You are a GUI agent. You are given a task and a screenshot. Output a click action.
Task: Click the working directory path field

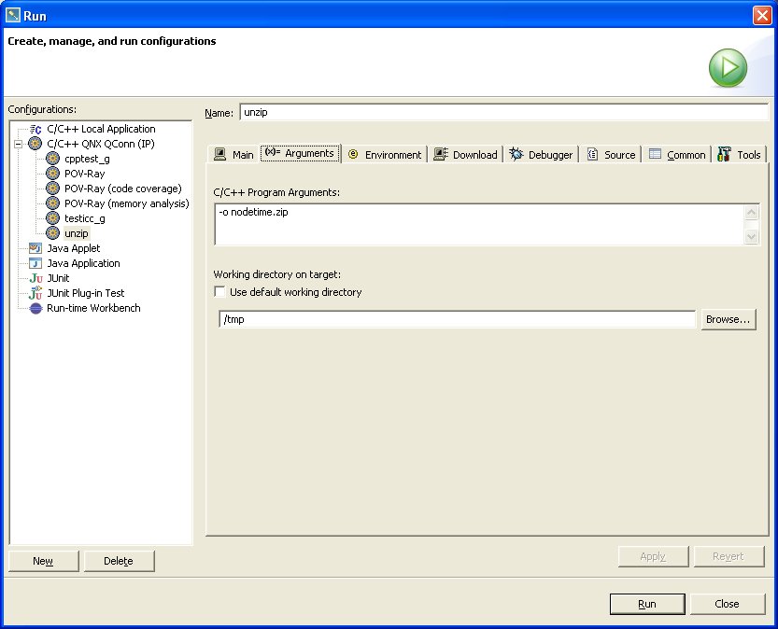click(x=457, y=319)
